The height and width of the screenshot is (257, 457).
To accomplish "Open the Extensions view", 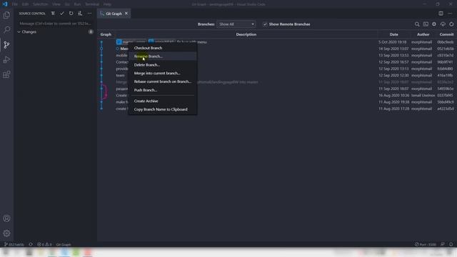I will [x=6, y=74].
